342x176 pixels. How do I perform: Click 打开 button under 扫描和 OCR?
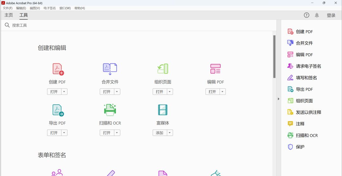[x=107, y=133]
